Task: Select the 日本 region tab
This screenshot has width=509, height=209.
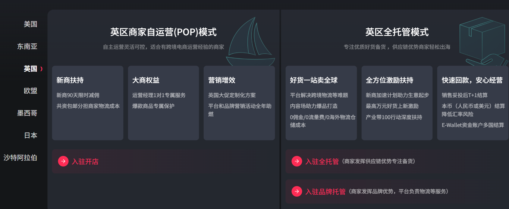Action: [x=30, y=135]
